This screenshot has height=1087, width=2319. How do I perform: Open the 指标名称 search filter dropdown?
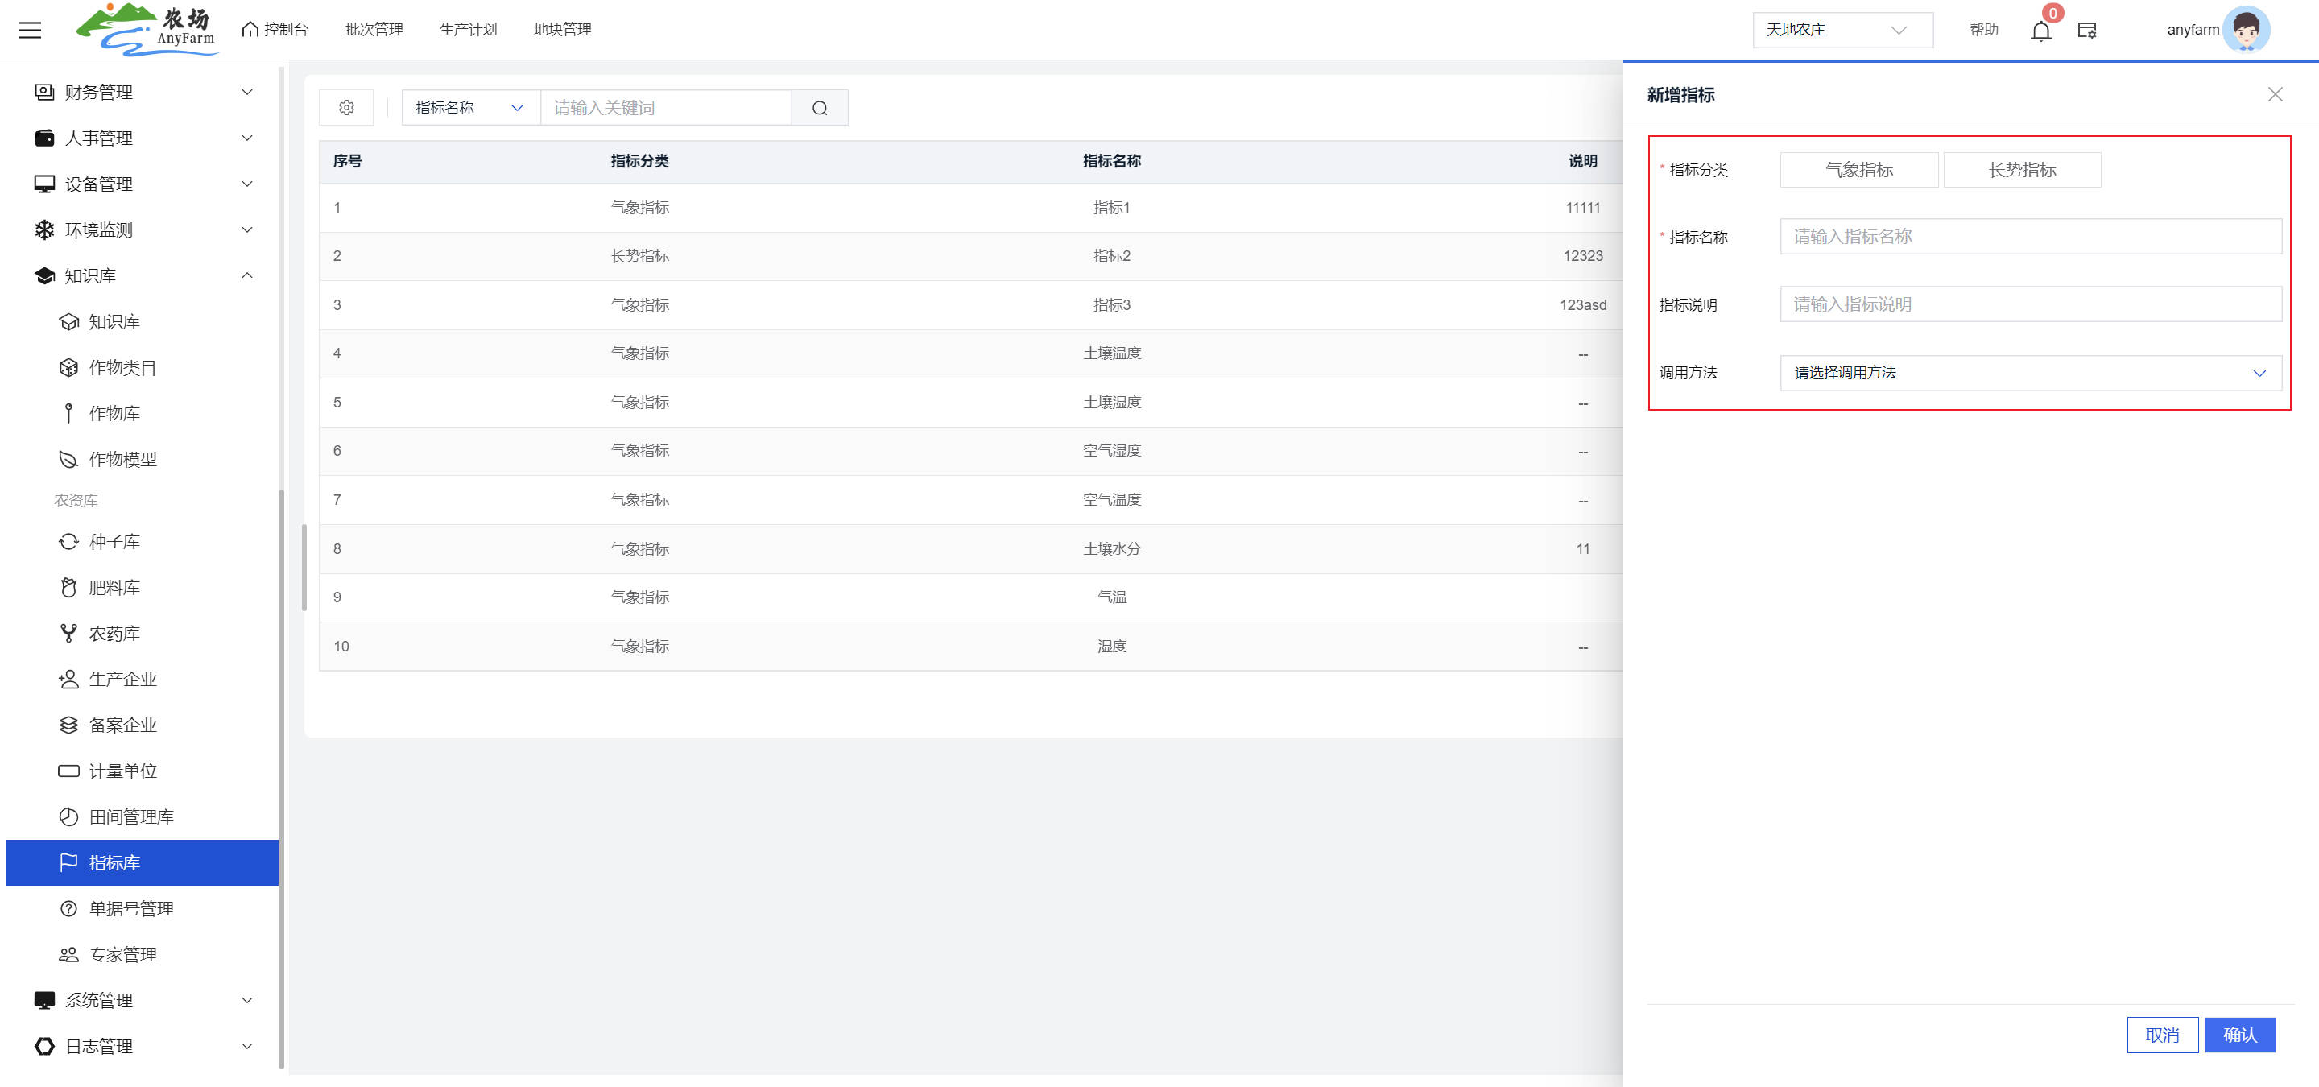click(469, 108)
